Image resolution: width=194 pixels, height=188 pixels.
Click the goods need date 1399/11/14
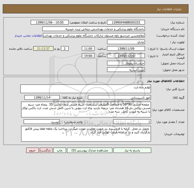[x=42, y=97]
